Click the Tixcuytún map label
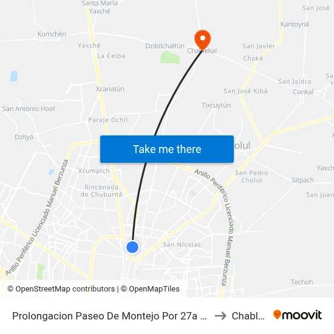The image size is (334, 334). click(216, 106)
